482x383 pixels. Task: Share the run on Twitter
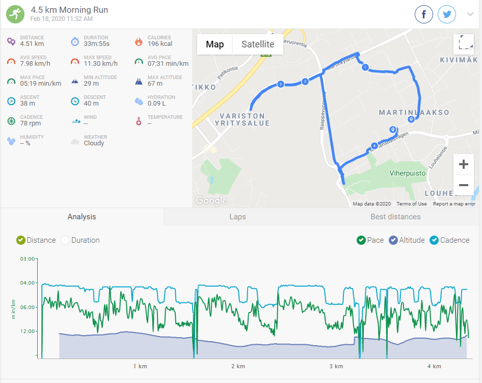(447, 14)
